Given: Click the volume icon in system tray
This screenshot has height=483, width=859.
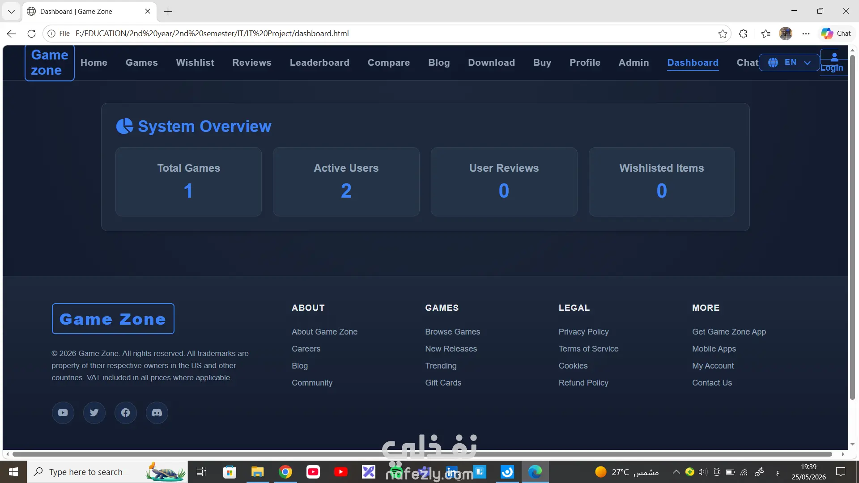Looking at the screenshot, I should coord(703,472).
